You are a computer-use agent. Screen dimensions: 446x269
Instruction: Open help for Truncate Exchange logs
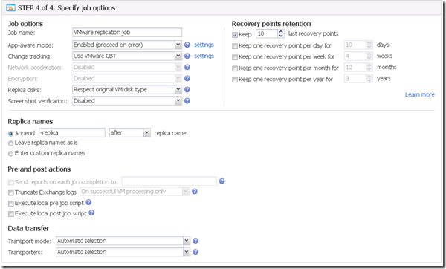195,192
